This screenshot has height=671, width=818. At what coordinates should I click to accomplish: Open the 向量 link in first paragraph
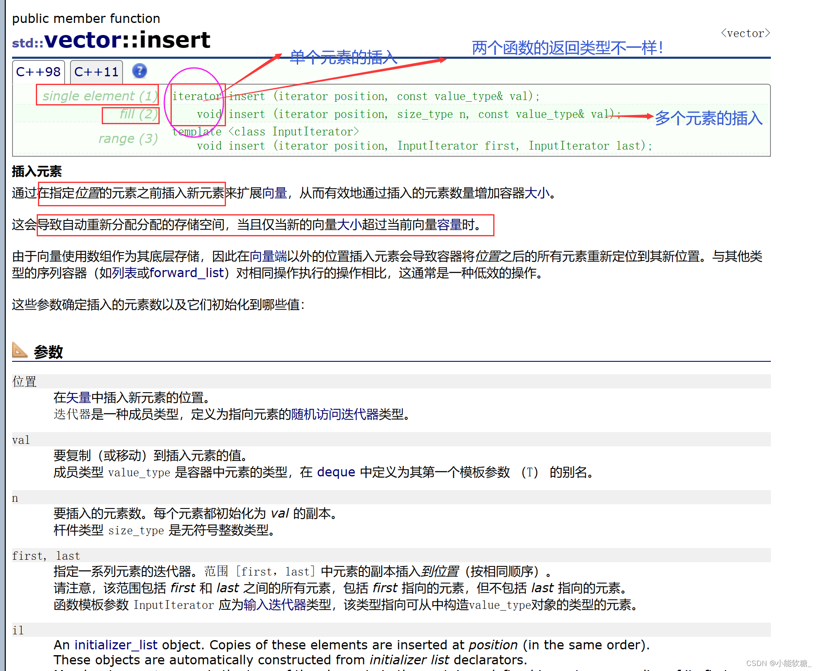pyautogui.click(x=274, y=193)
